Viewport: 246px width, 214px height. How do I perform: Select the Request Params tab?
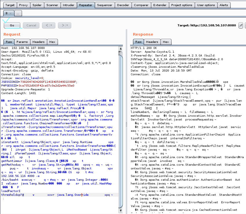22,42
